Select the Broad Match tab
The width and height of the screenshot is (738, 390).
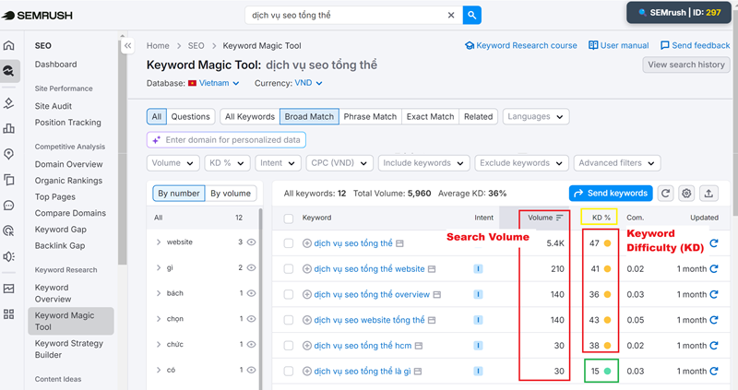(x=309, y=116)
